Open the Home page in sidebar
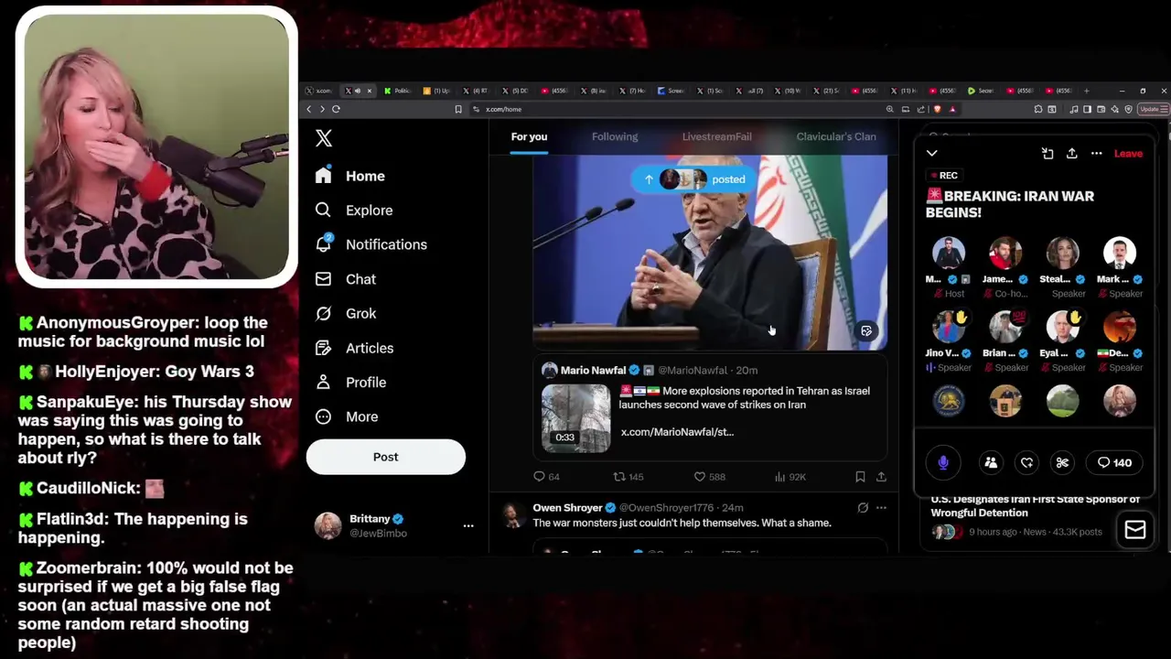The image size is (1171, 659). 351,176
